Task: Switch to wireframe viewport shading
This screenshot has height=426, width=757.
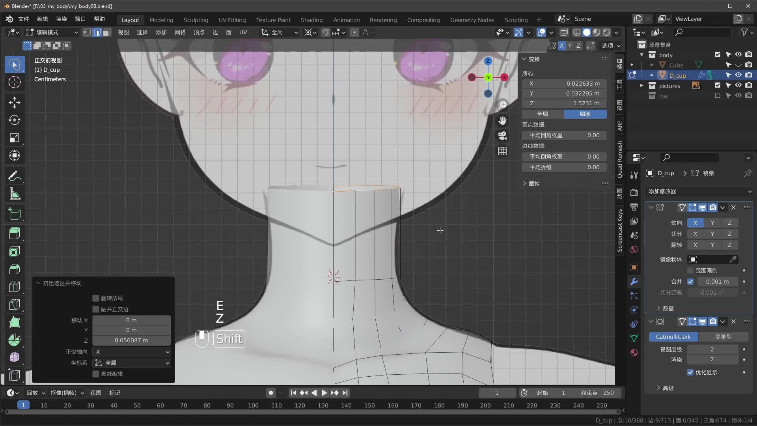Action: point(577,32)
